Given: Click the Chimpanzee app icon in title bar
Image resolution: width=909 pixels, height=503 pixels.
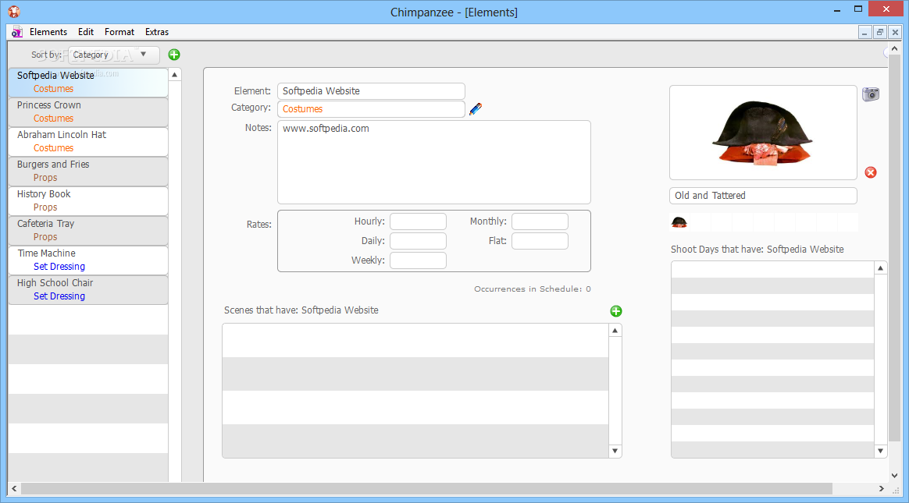Looking at the screenshot, I should pos(15,12).
